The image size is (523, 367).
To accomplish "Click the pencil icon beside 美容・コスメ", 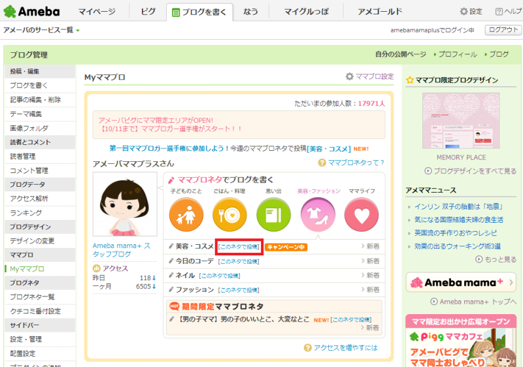I will (x=171, y=246).
